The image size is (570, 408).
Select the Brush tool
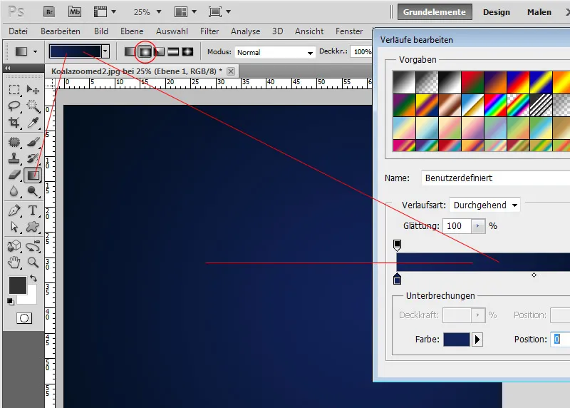33,141
